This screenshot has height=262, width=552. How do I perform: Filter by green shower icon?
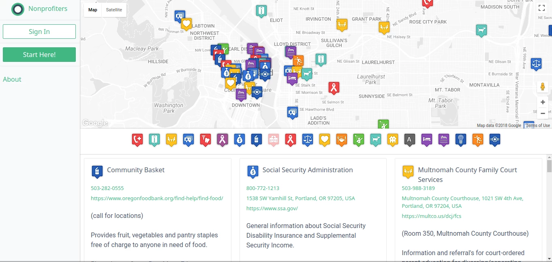359,140
